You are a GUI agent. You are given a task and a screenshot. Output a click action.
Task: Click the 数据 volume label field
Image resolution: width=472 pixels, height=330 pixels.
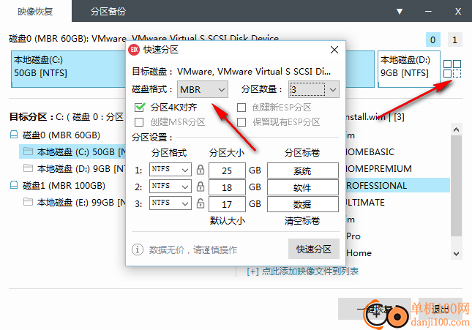(303, 204)
